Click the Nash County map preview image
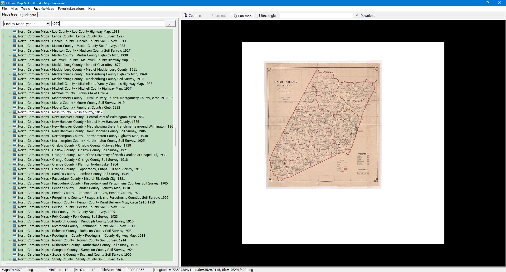The image size is (506, 272). (323, 125)
